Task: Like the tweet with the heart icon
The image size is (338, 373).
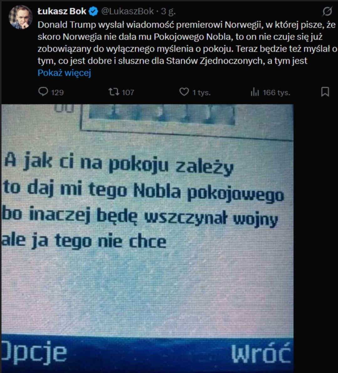Action: 184,92
